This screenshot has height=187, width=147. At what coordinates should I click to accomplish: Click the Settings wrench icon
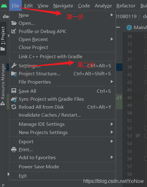click(x=14, y=65)
